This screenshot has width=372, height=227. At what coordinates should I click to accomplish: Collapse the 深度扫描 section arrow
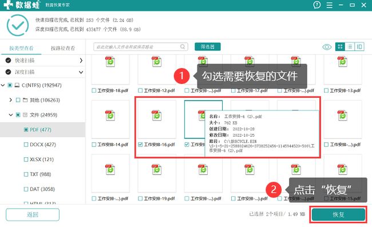(x=81, y=72)
